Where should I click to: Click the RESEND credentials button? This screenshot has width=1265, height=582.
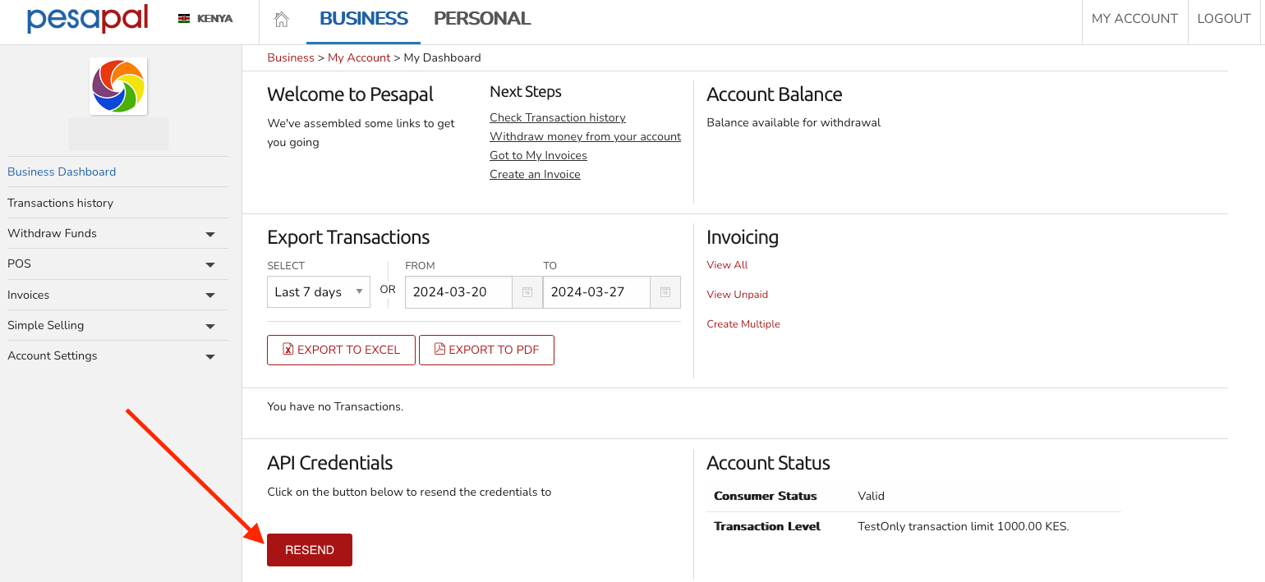pos(310,550)
